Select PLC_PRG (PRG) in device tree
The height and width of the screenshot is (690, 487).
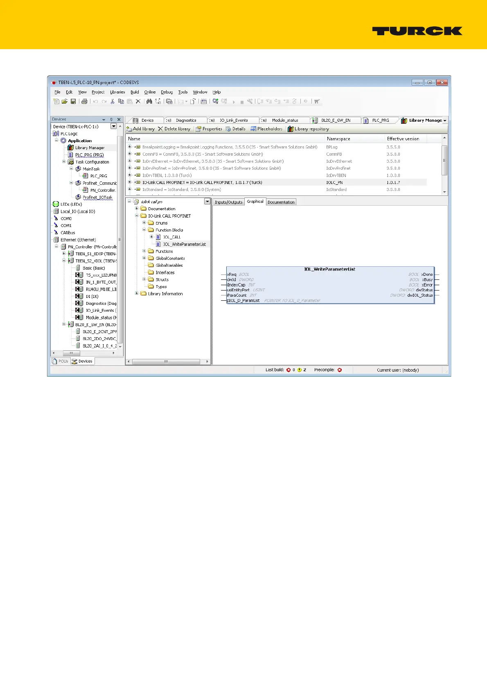(89, 155)
